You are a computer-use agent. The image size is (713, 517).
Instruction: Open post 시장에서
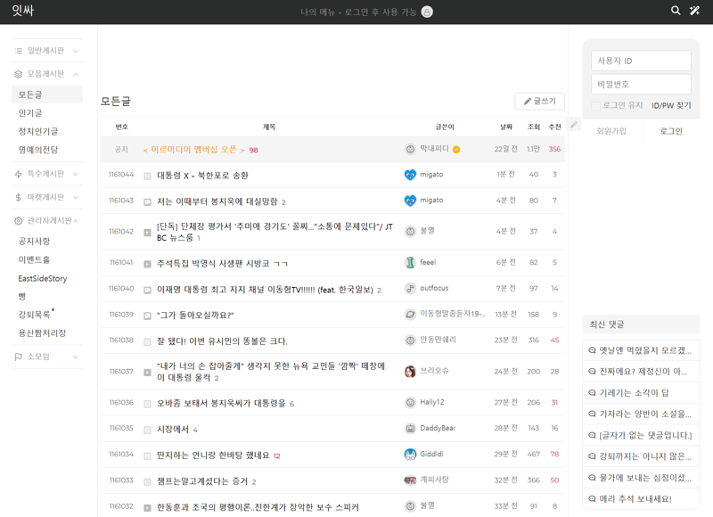173,429
